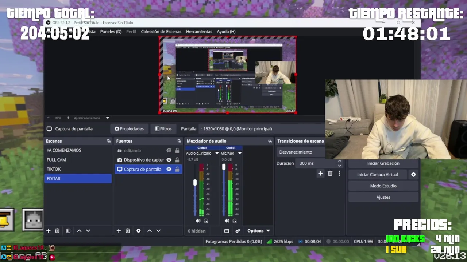The image size is (467, 262).
Task: Open Desvanecimiento transition combo box
Action: click(301, 152)
